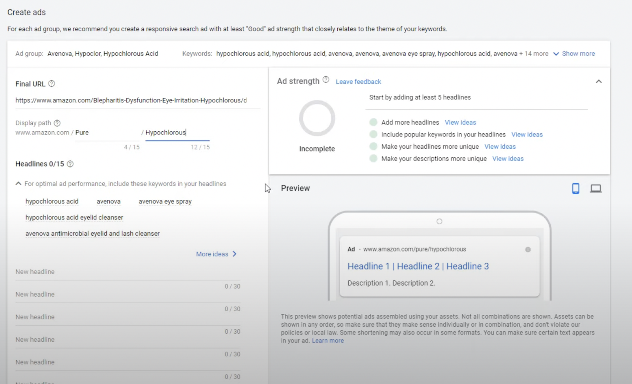Click Learn more in preview disclaimer
This screenshot has height=384, width=632.
(328, 340)
